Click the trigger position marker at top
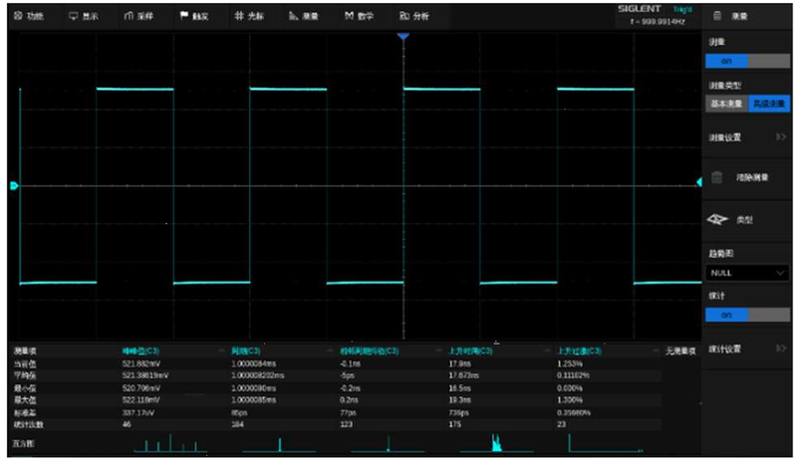Viewport: 797px width, 463px height. coord(403,36)
